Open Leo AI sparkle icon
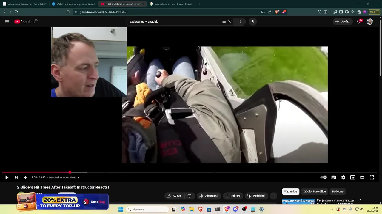Image resolution: width=382 pixels, height=214 pixels. (x=353, y=12)
